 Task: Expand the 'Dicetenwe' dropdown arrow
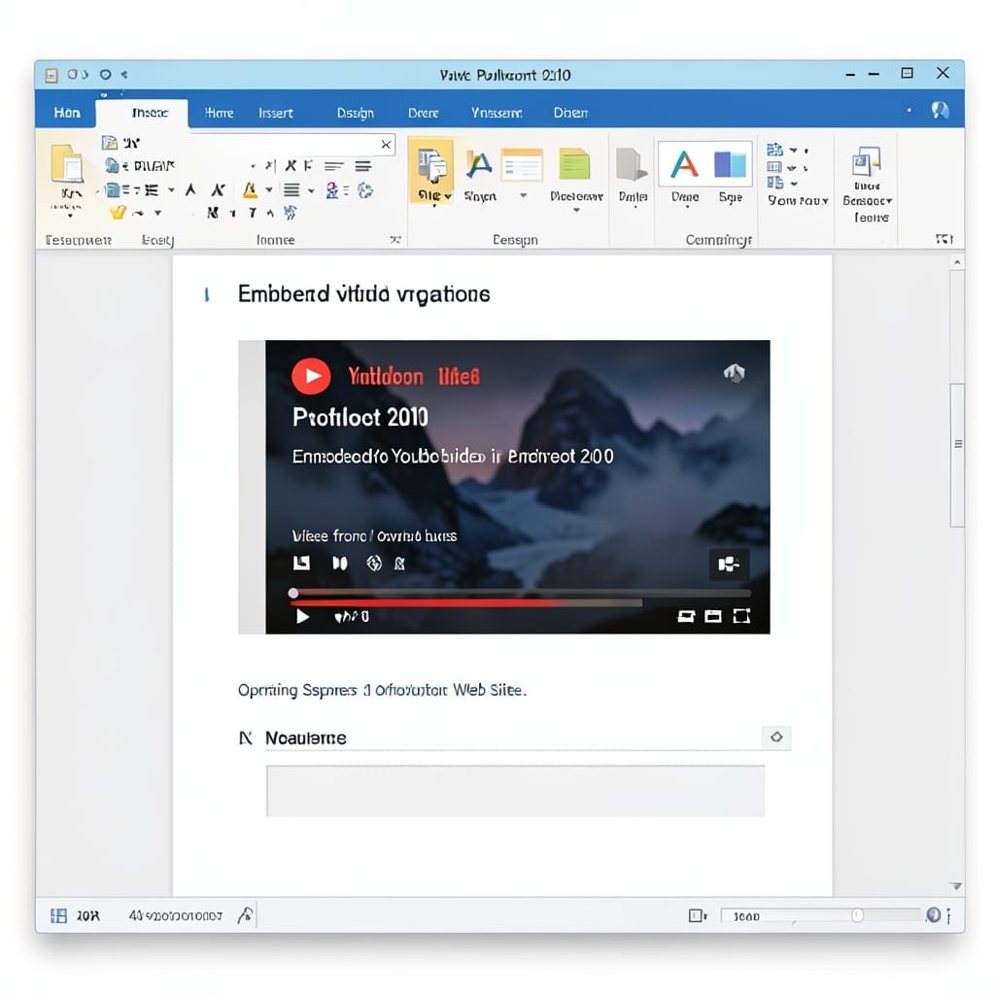pyautogui.click(x=576, y=210)
